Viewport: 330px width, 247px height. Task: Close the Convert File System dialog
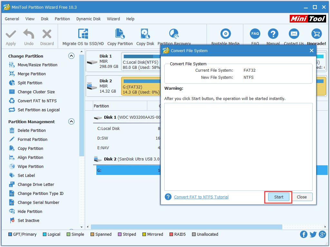click(312, 50)
